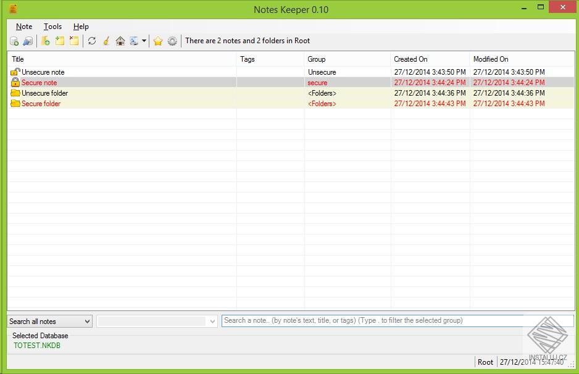Sort by the Title column header
Image resolution: width=579 pixels, height=374 pixels.
click(x=122, y=59)
